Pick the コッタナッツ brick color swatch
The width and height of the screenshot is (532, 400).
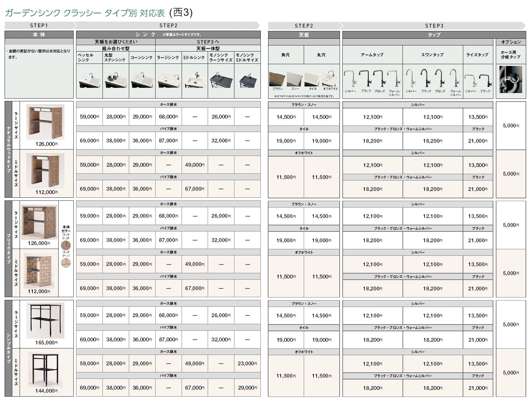(66, 262)
